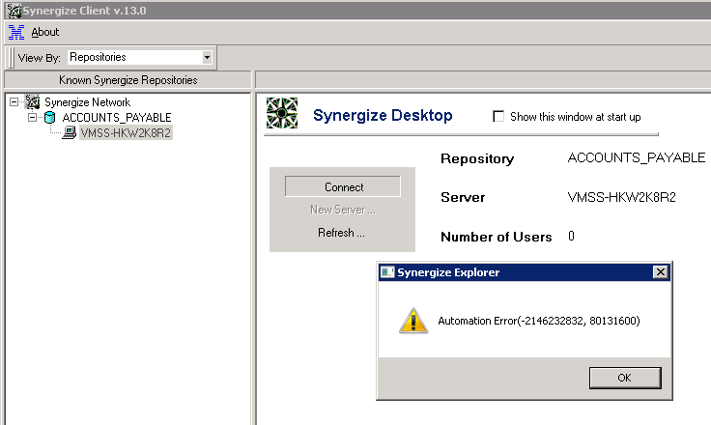Click the Repository value ACCOUNTS_PAYABLE text
Image resolution: width=711 pixels, height=425 pixels.
(637, 157)
